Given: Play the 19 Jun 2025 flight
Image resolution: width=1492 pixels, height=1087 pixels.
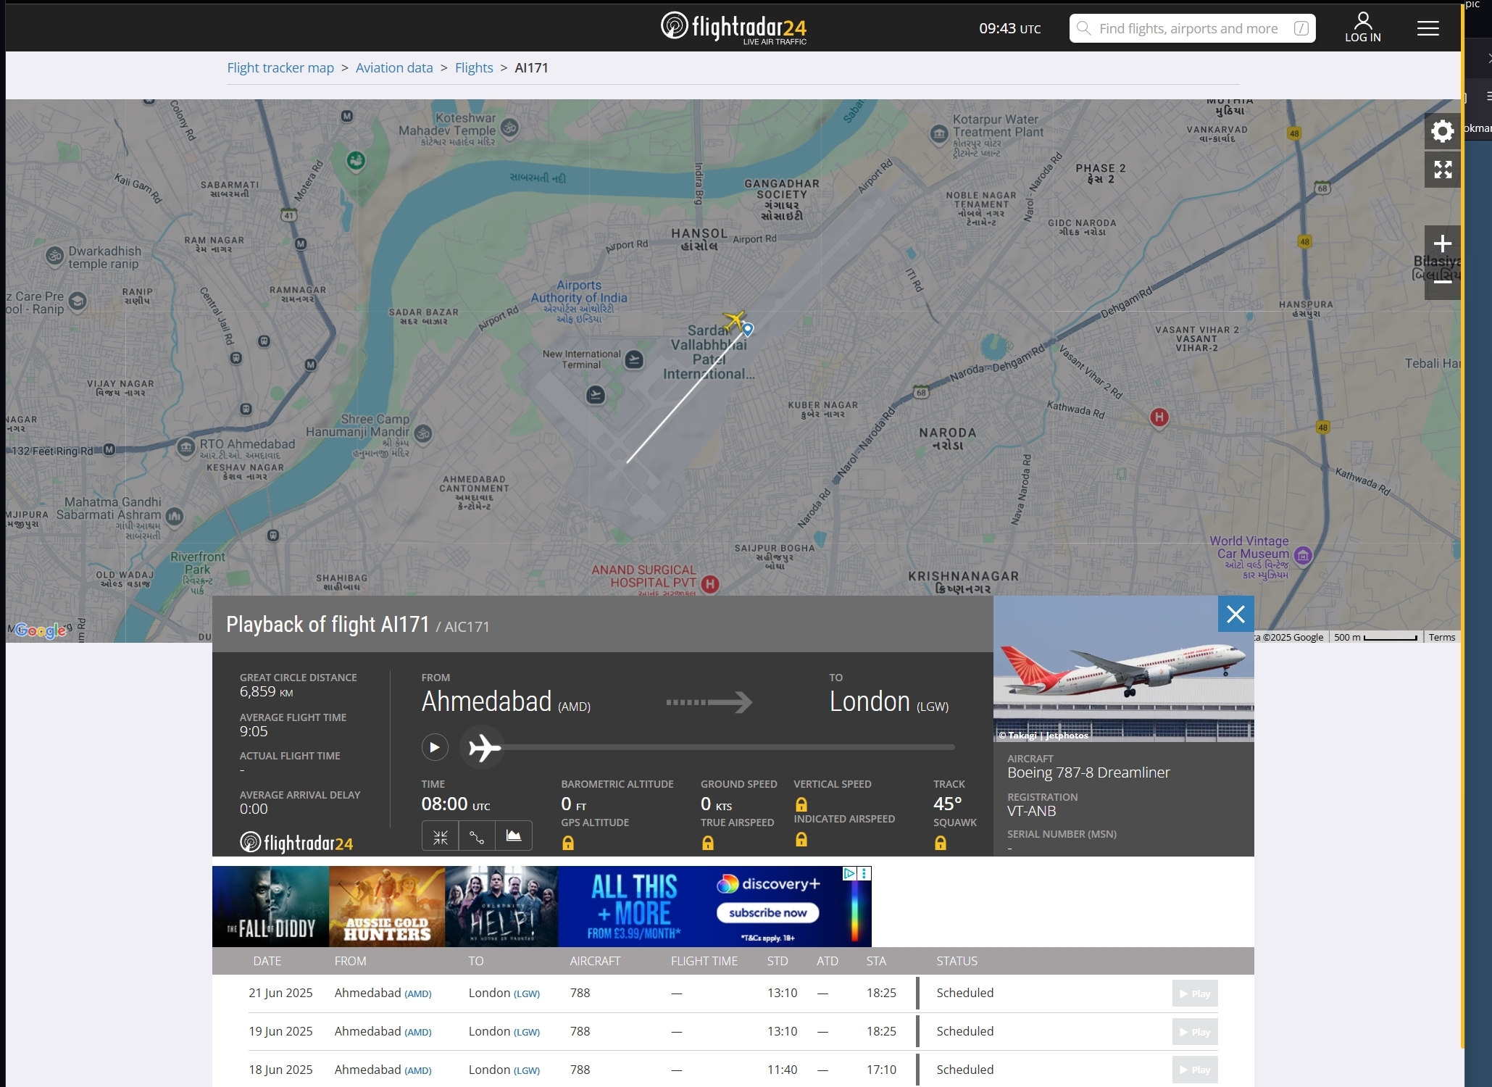Looking at the screenshot, I should pos(1195,1032).
